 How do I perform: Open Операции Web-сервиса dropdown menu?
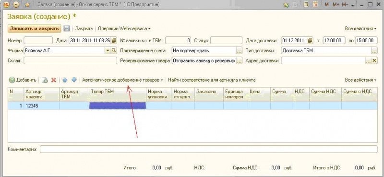point(124,29)
